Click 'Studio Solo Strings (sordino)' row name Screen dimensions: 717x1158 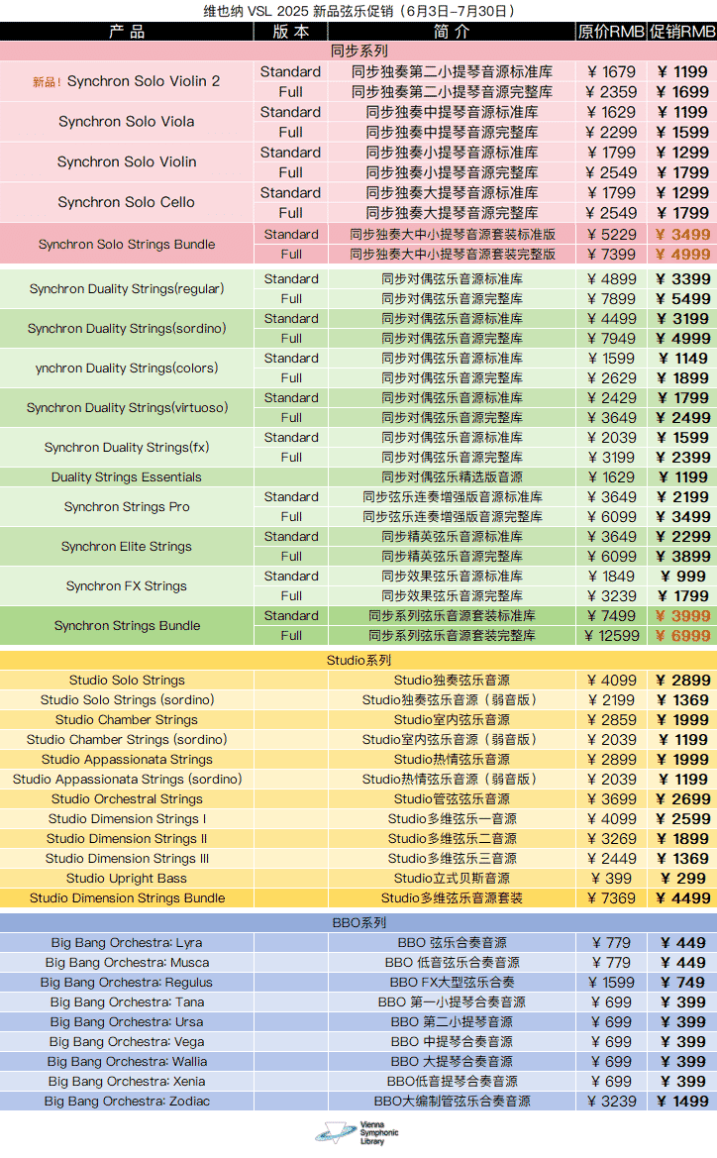tap(127, 700)
